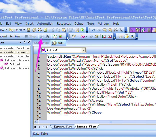Open the New button dropdown arrow
The height and width of the screenshot is (137, 156).
[x=6, y=30]
